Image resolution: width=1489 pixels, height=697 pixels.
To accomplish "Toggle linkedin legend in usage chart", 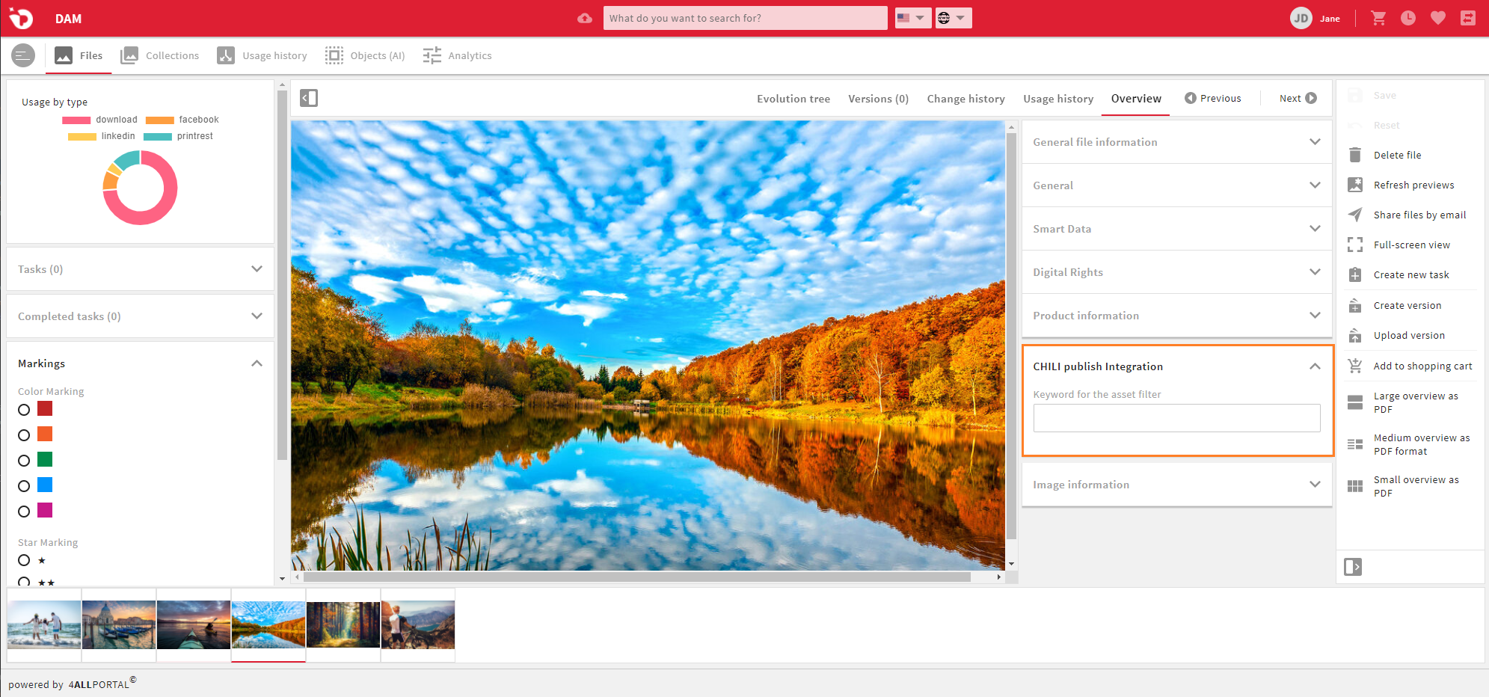I will coord(102,136).
